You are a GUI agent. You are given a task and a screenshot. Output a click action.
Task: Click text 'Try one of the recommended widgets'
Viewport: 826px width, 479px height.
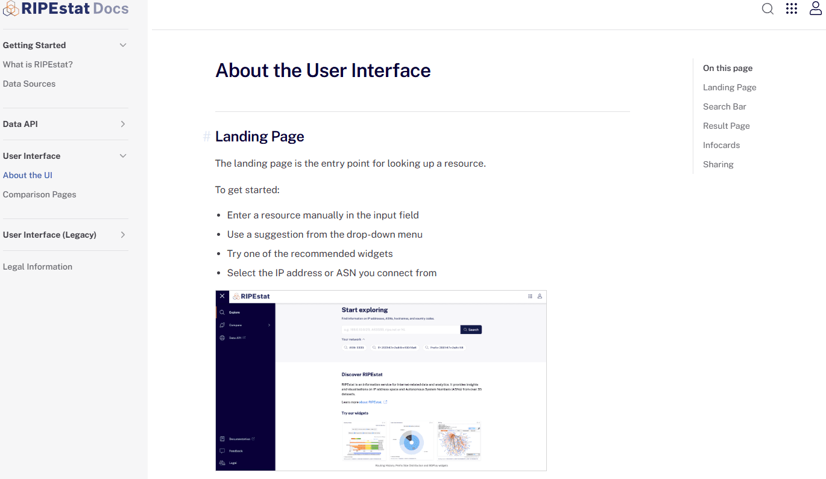(x=310, y=253)
